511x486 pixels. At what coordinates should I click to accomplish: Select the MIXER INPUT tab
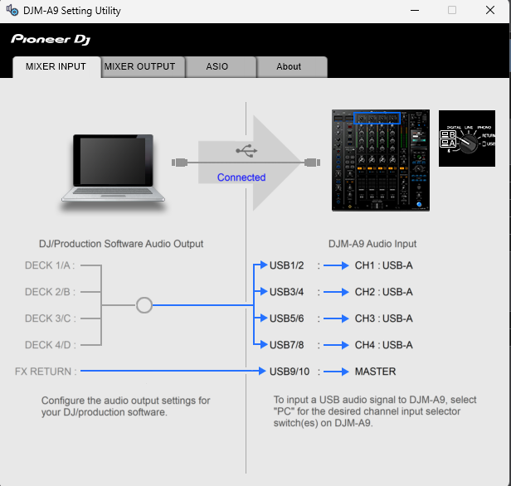[x=56, y=67]
